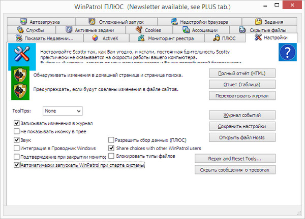Toggle the Звук checkbox
The width and height of the screenshot is (305, 219).
17,140
